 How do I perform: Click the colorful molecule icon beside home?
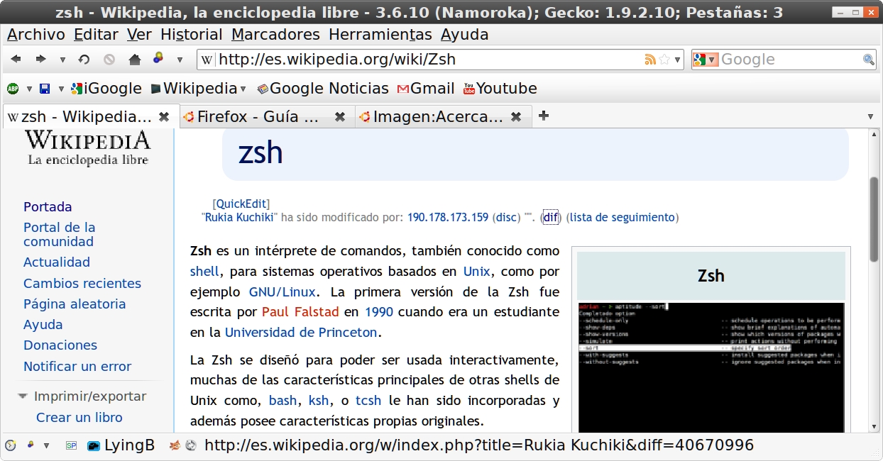[x=158, y=58]
